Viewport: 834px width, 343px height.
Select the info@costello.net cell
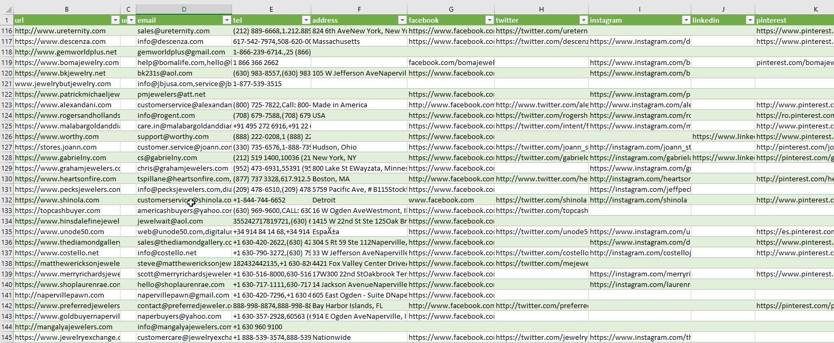184,253
